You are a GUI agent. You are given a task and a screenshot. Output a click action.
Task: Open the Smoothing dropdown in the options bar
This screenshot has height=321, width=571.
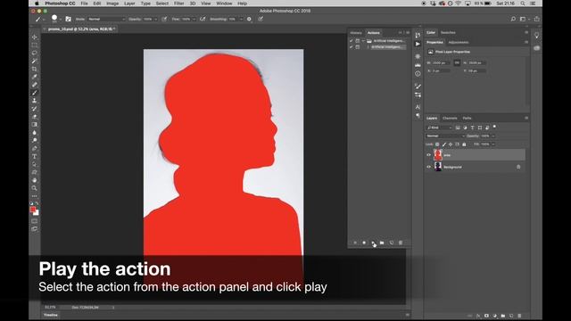point(241,19)
